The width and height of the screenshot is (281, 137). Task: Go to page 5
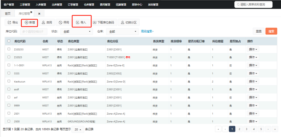[261, 129]
